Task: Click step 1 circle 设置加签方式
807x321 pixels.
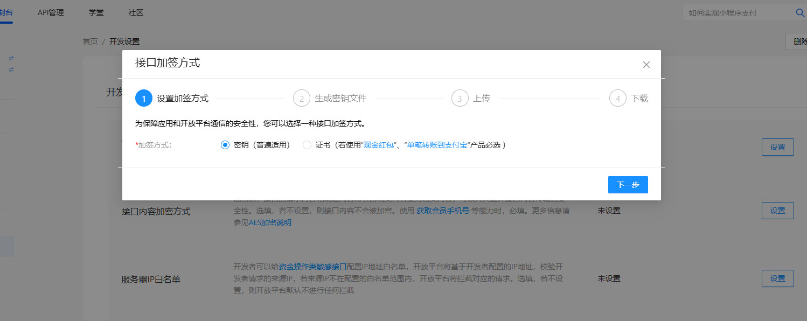Action: click(144, 99)
